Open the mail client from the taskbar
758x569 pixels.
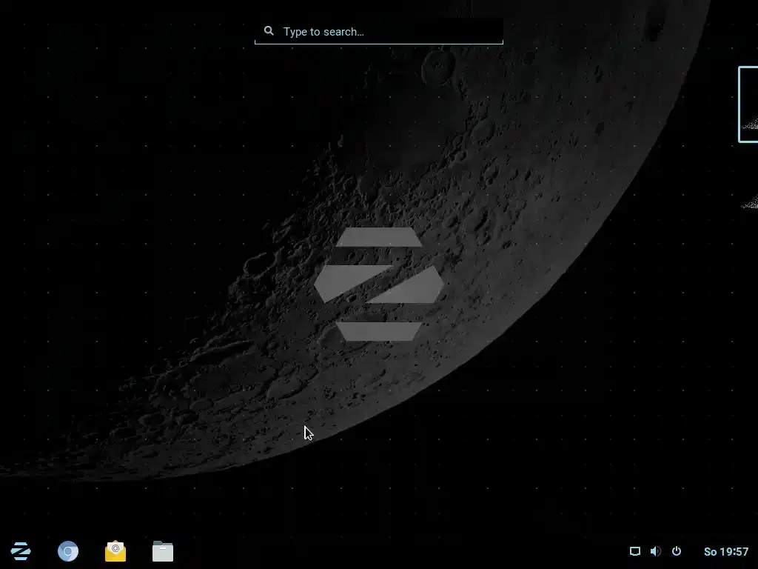pos(115,551)
